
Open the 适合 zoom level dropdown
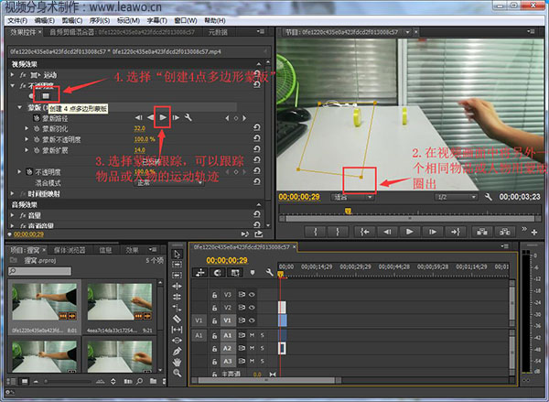click(351, 197)
